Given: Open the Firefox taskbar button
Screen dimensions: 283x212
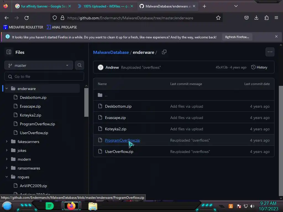Looking at the screenshot, I should click(71, 206).
